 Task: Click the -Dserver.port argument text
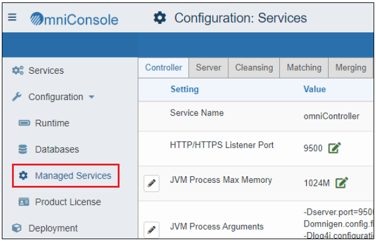[338, 212]
